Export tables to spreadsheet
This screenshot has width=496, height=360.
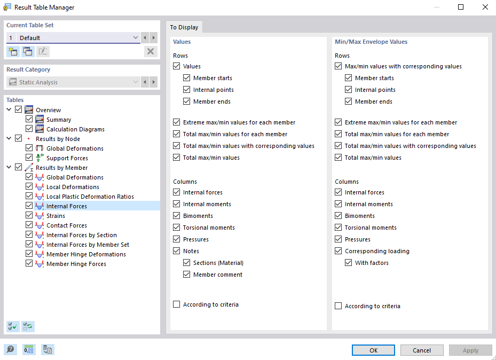48,349
